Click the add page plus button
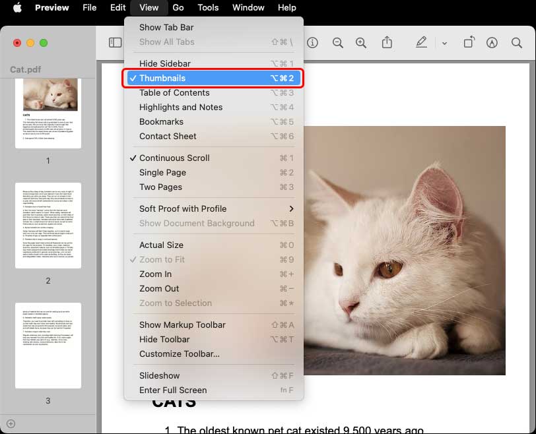The image size is (536, 434). (11, 423)
